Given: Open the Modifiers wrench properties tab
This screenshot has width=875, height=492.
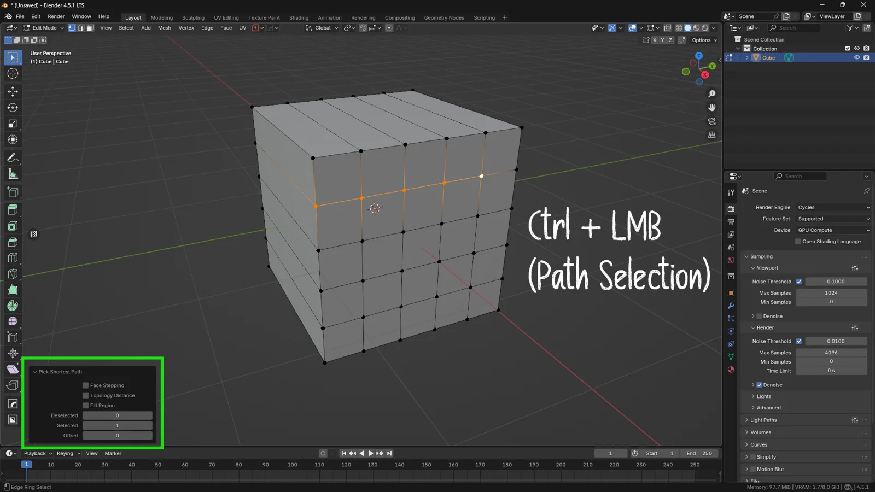Looking at the screenshot, I should tap(731, 306).
